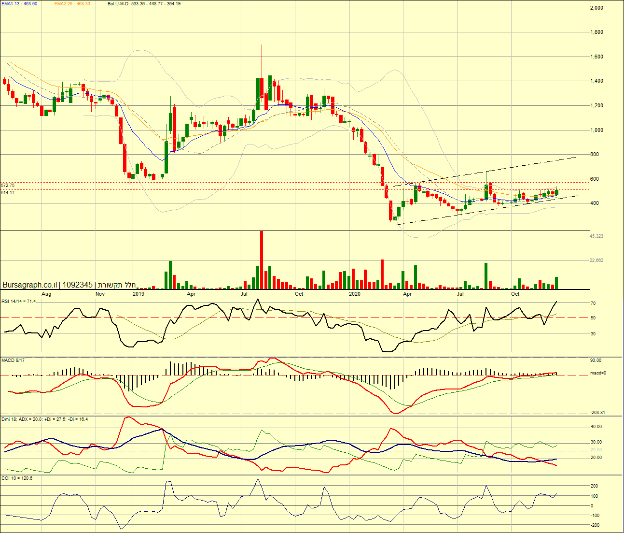Click the Nov date label

point(100,294)
